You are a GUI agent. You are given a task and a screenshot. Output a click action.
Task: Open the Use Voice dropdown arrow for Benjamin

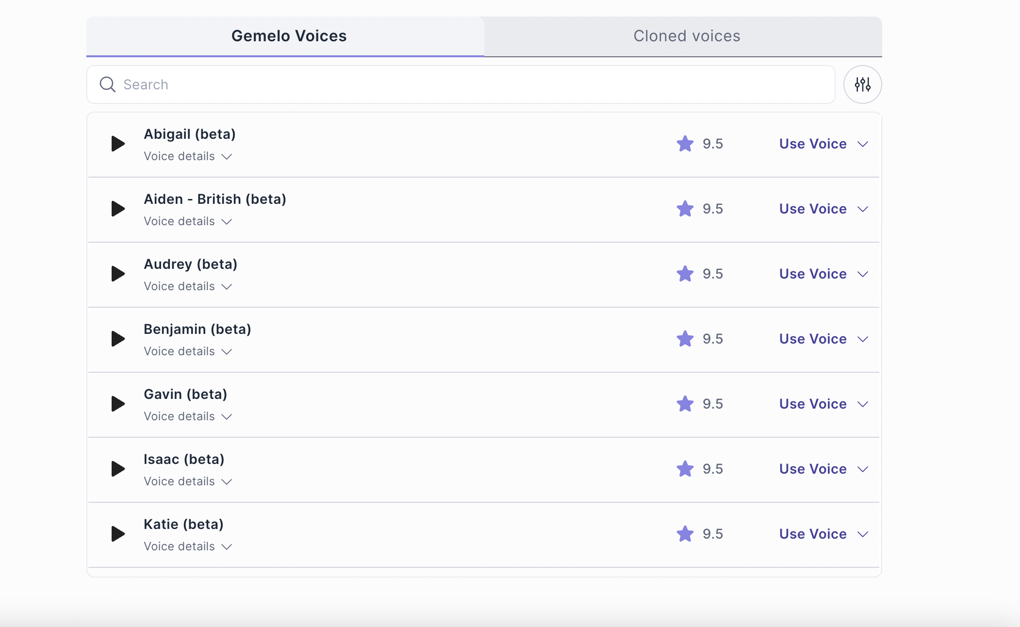(x=862, y=339)
